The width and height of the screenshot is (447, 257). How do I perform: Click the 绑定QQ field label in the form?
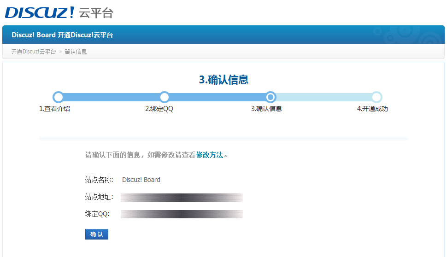(x=97, y=214)
